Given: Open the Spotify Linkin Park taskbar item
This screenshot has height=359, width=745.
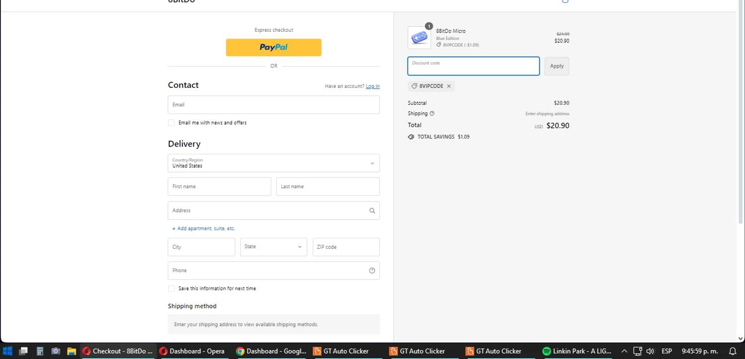Looking at the screenshot, I should click(x=577, y=351).
